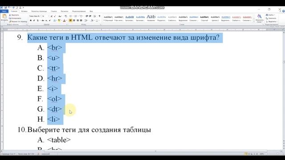Click the Increase Indent icon

(90, 16)
